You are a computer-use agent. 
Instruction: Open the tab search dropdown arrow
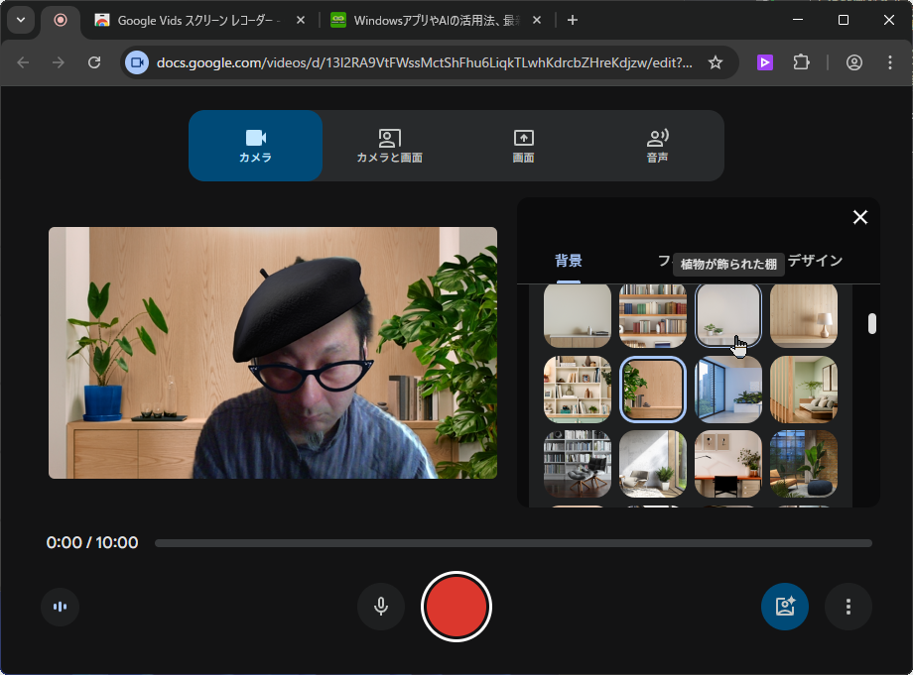tap(21, 20)
